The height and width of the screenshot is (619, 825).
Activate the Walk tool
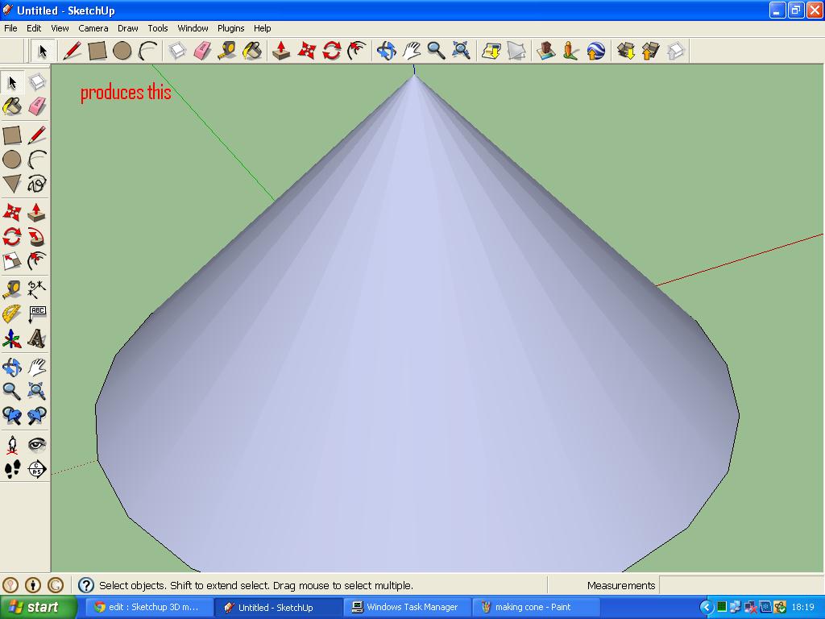[x=11, y=469]
